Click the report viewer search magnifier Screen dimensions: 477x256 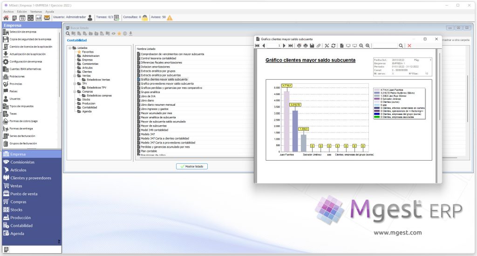click(401, 46)
